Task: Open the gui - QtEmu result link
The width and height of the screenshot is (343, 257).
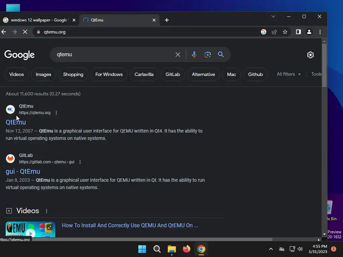Action: click(23, 171)
